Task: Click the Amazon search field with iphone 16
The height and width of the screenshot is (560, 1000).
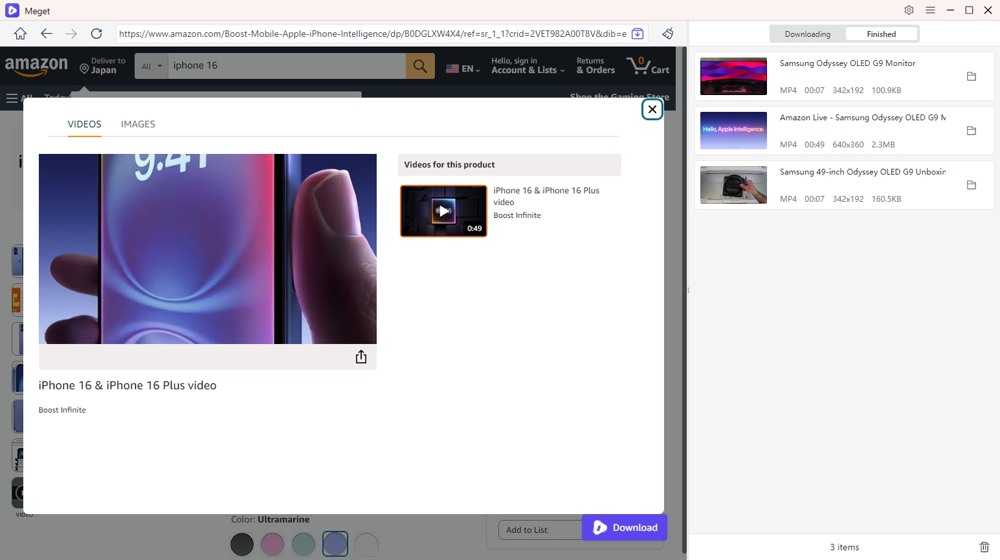Action: 287,66
